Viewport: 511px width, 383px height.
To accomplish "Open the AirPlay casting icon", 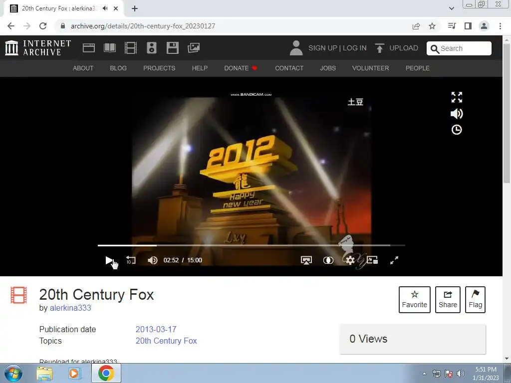I will click(x=306, y=260).
